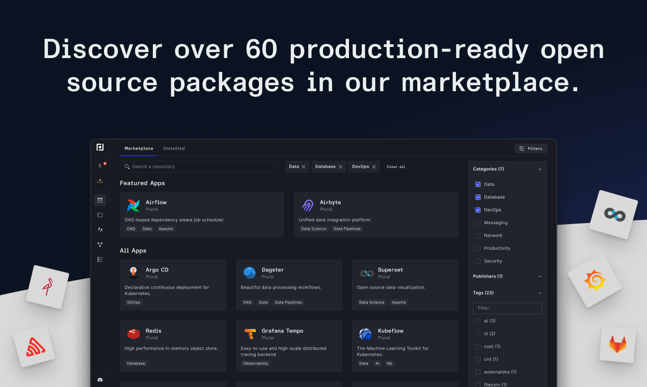The width and height of the screenshot is (647, 387).
Task: Click the search magnifier icon
Action: click(127, 167)
